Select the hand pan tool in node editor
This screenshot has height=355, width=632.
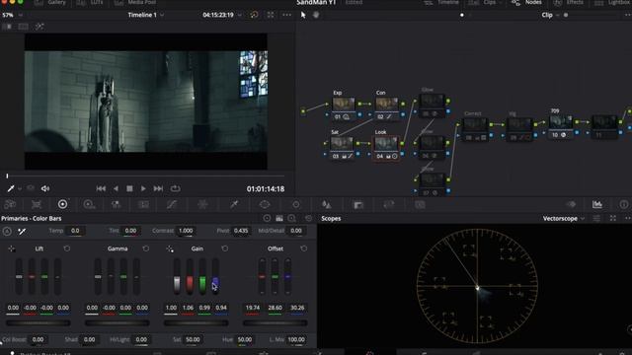[x=316, y=15]
